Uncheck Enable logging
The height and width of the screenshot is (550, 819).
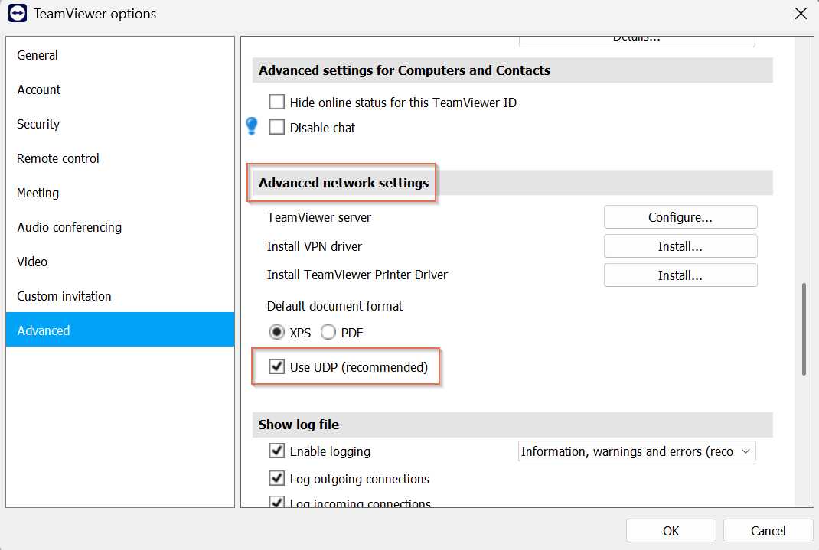tap(277, 451)
